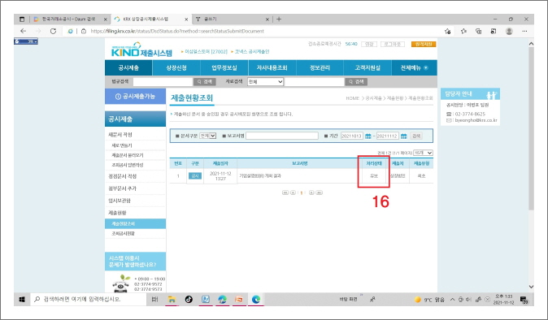Click the Windows taskbar search box
548x320 pixels.
point(89,300)
